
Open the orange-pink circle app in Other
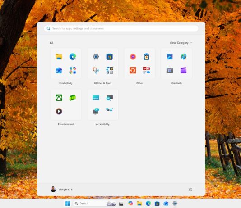point(133,57)
